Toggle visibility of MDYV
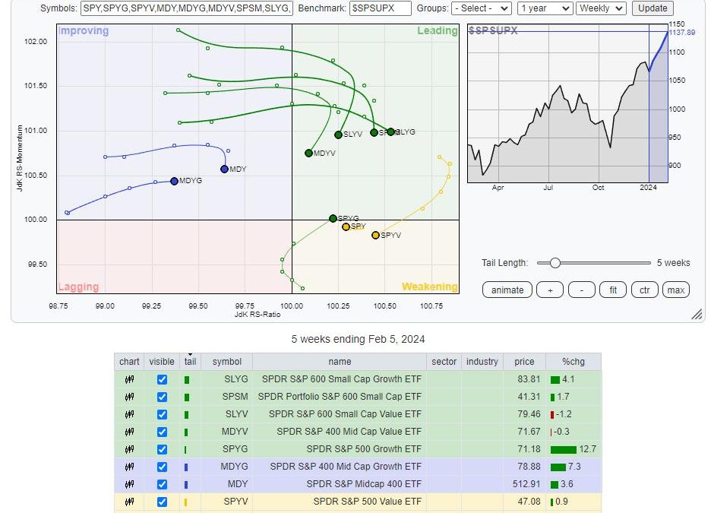711x513 pixels. tap(162, 432)
